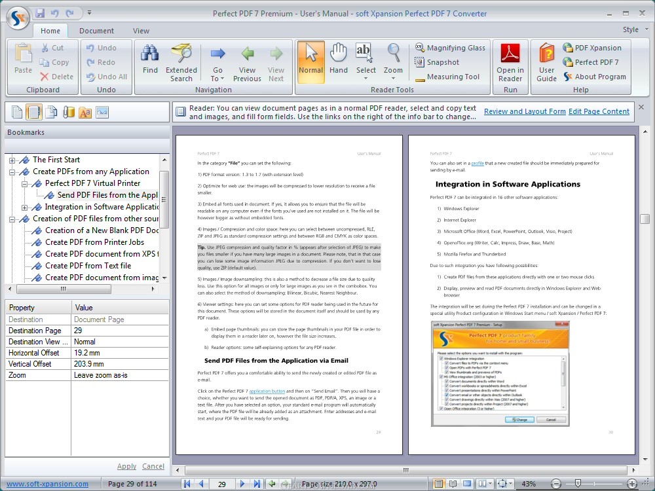Open the images panel icon
The height and width of the screenshot is (491, 655).
(102, 112)
